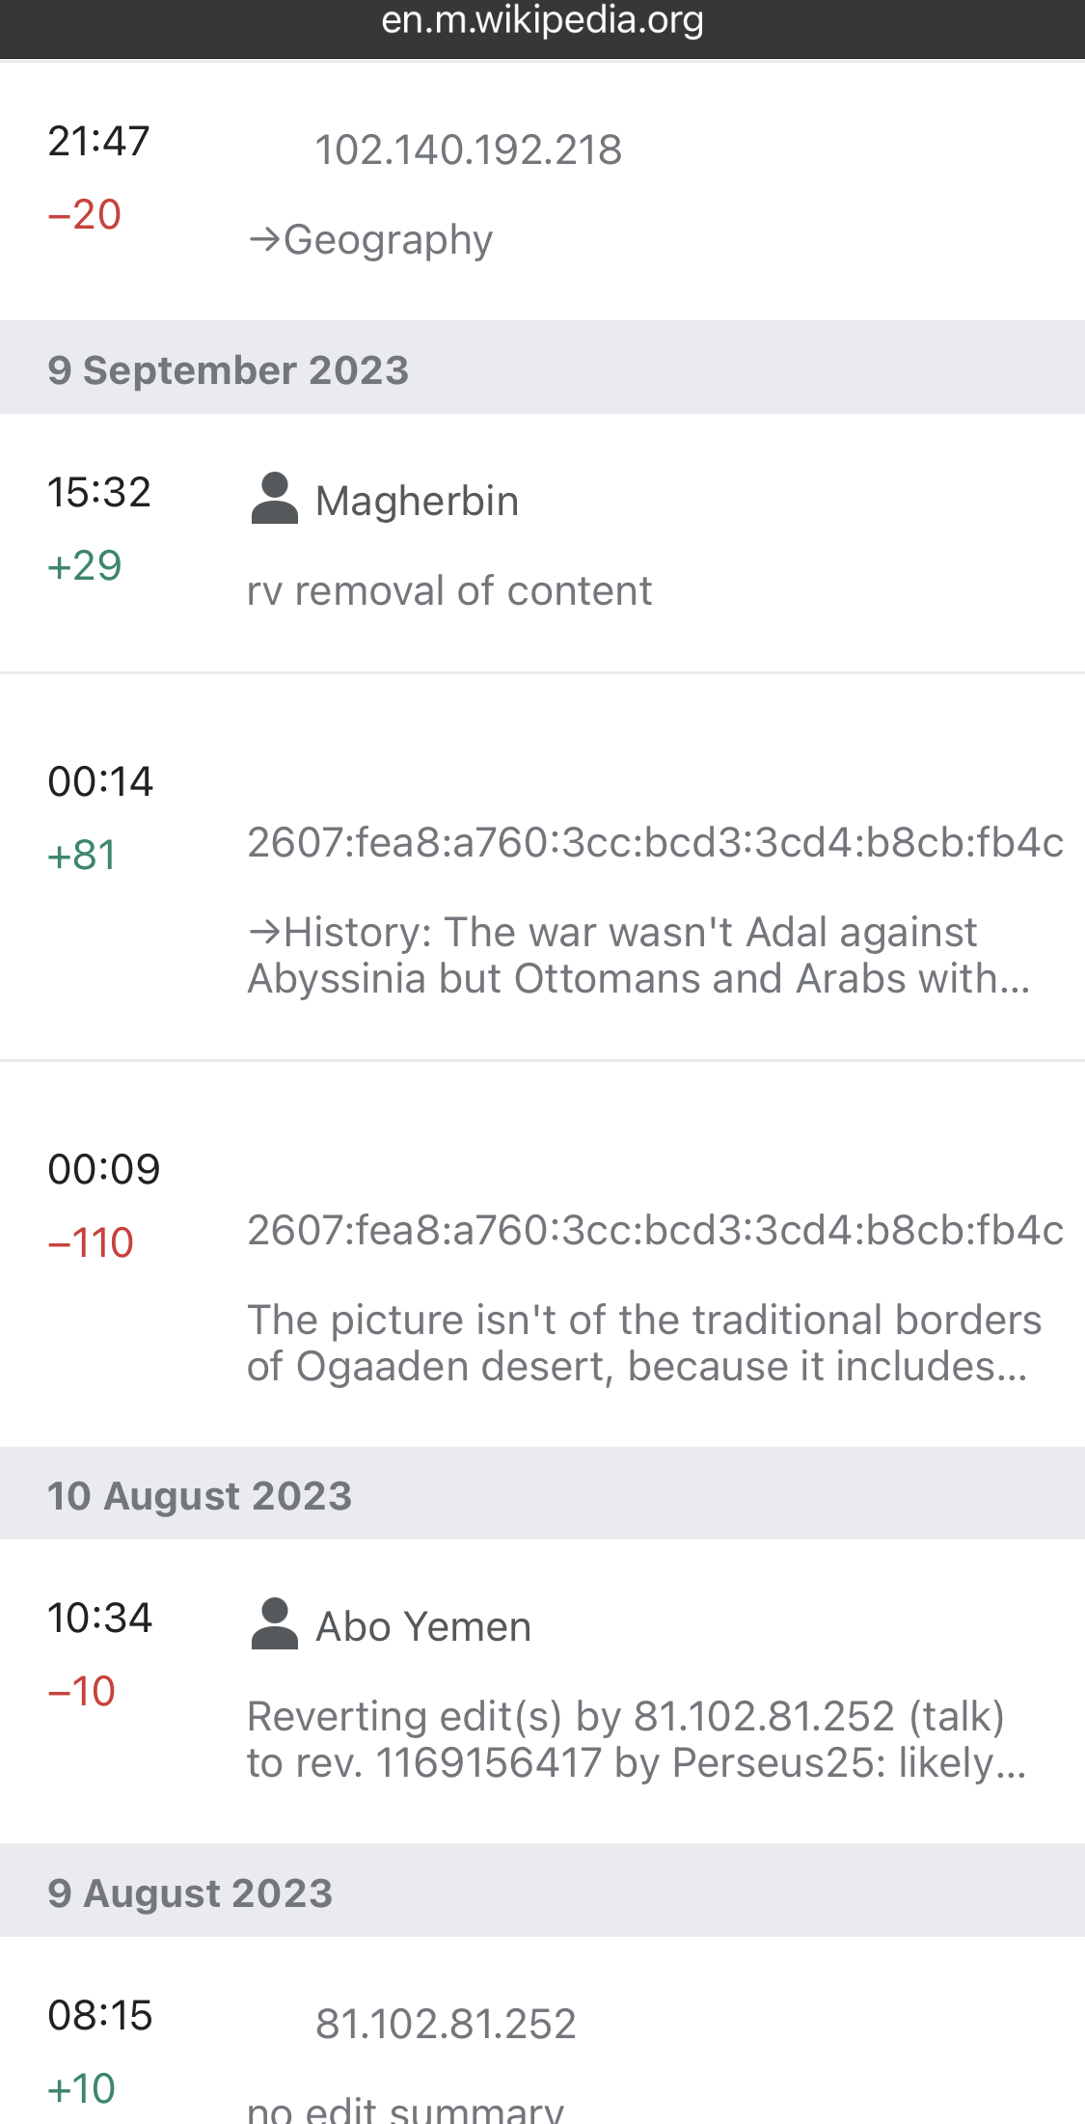
Task: Open the 08:15 revision on 9 August
Action: point(100,2015)
